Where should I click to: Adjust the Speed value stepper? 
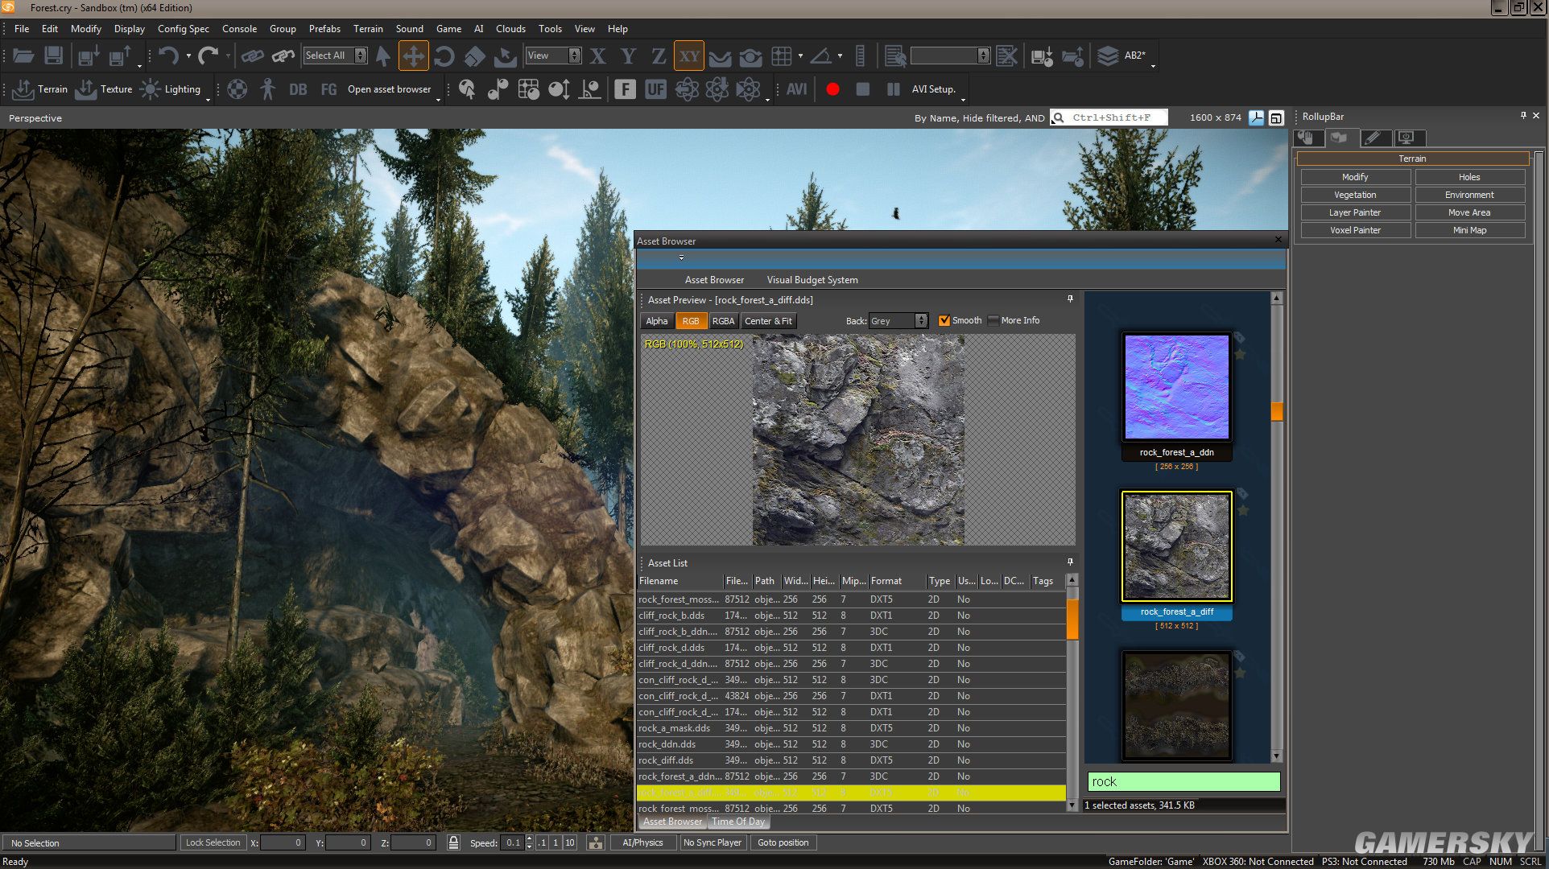[529, 842]
